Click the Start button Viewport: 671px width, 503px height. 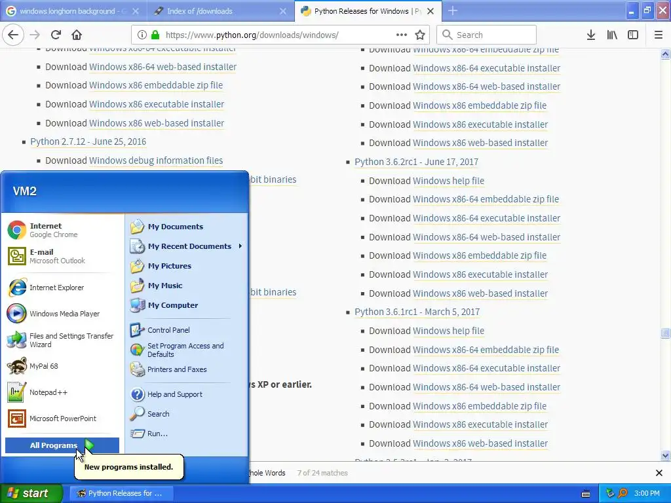(x=31, y=493)
